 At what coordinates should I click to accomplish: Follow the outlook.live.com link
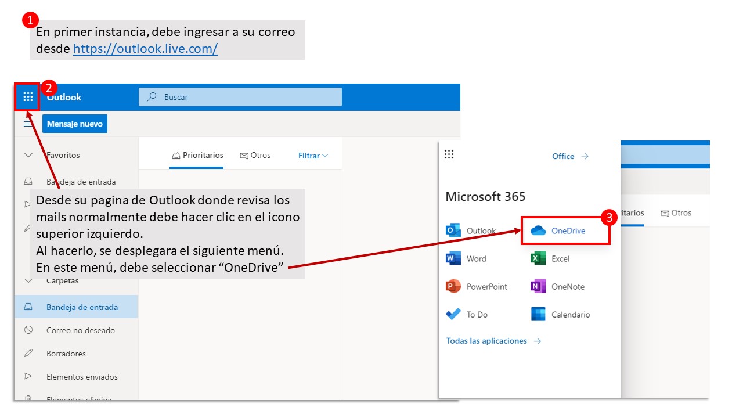(145, 49)
